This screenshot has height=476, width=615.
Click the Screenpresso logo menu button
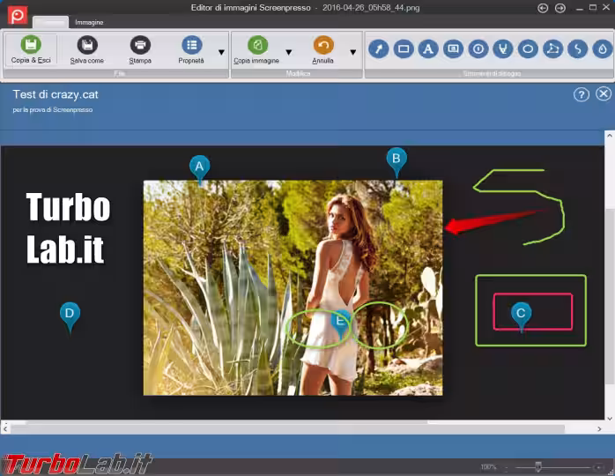point(17,13)
